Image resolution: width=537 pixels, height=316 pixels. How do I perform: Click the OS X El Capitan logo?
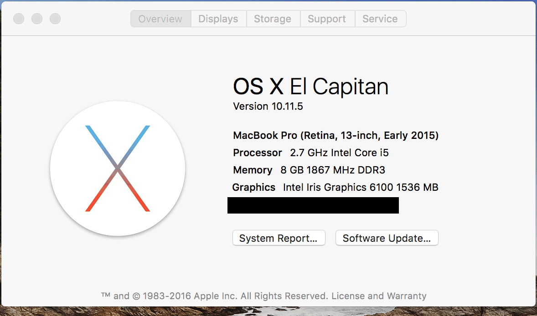click(x=118, y=168)
